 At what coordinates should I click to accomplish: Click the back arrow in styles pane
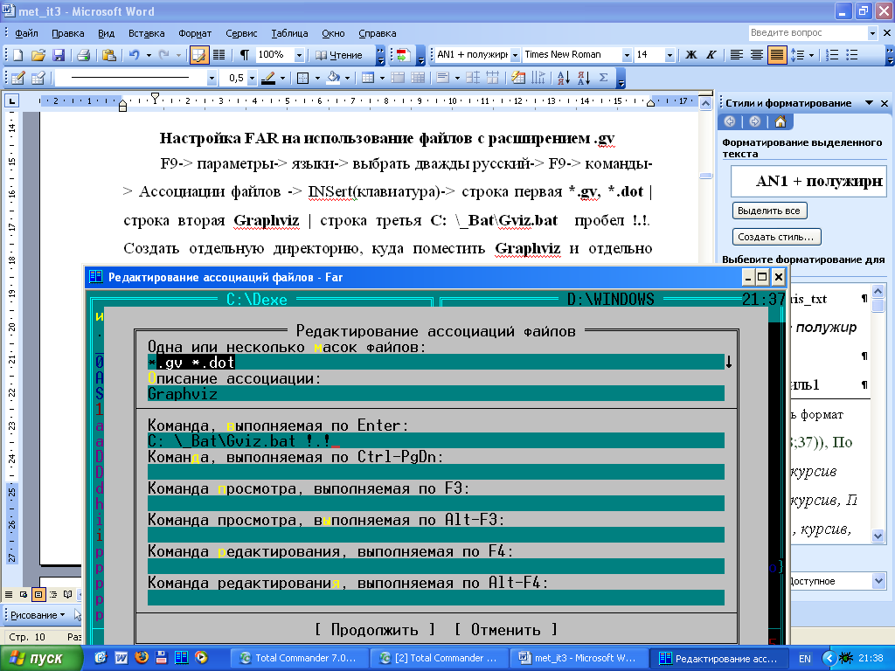pos(730,121)
